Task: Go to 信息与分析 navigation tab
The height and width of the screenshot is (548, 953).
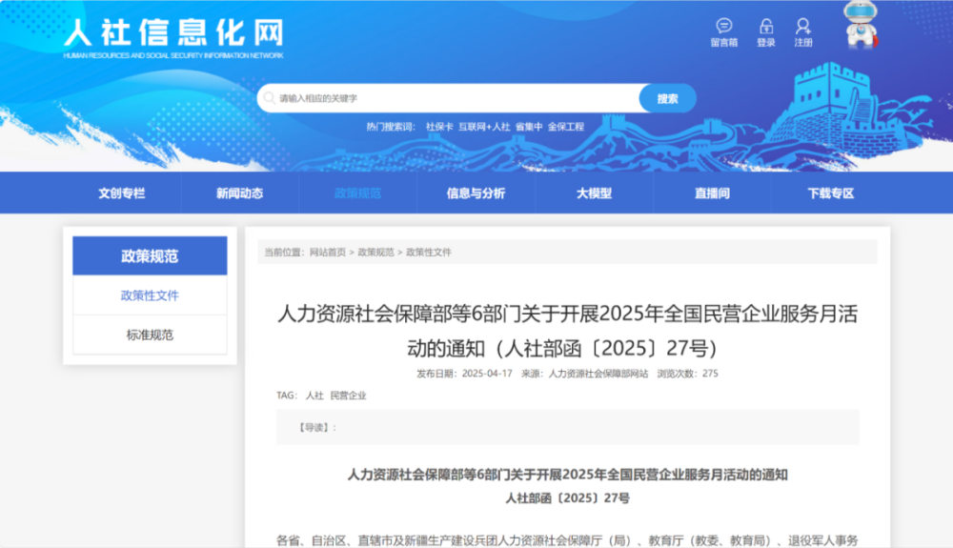Action: point(476,193)
